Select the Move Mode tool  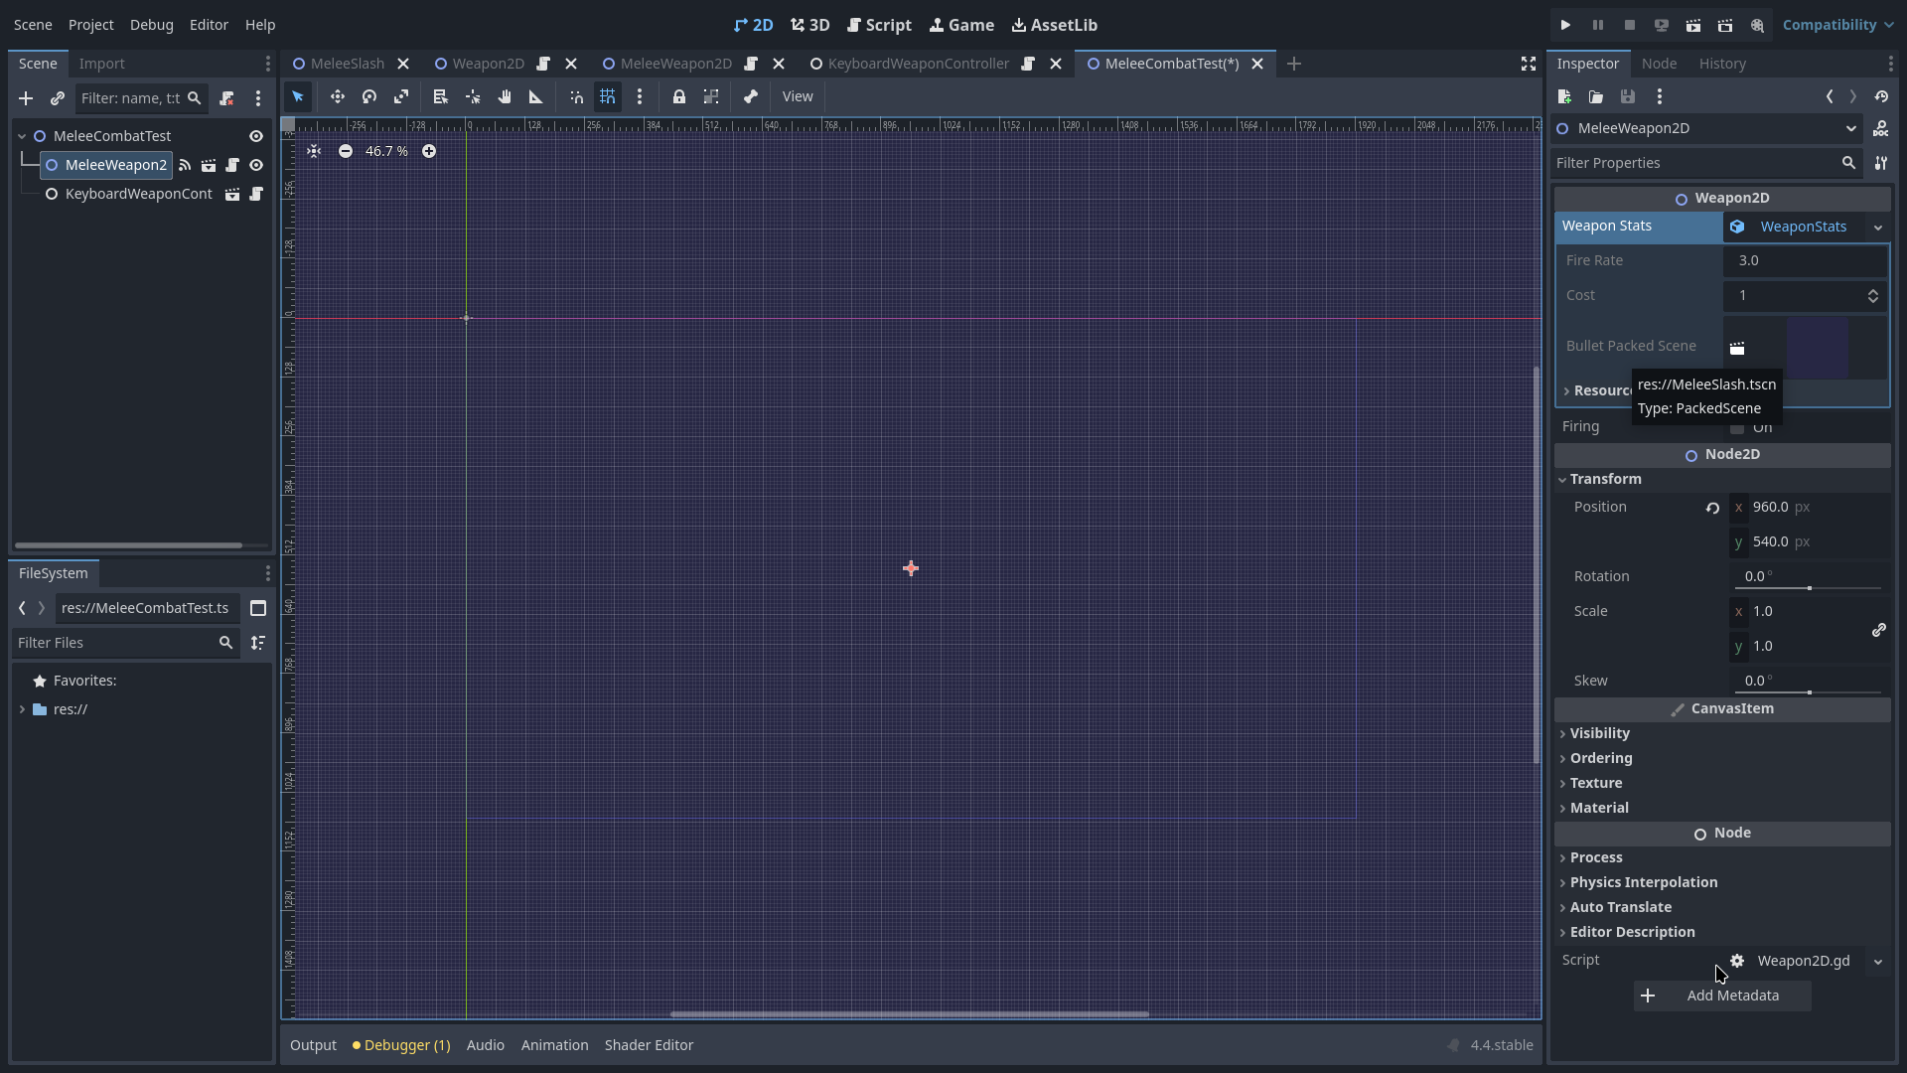pos(338,96)
